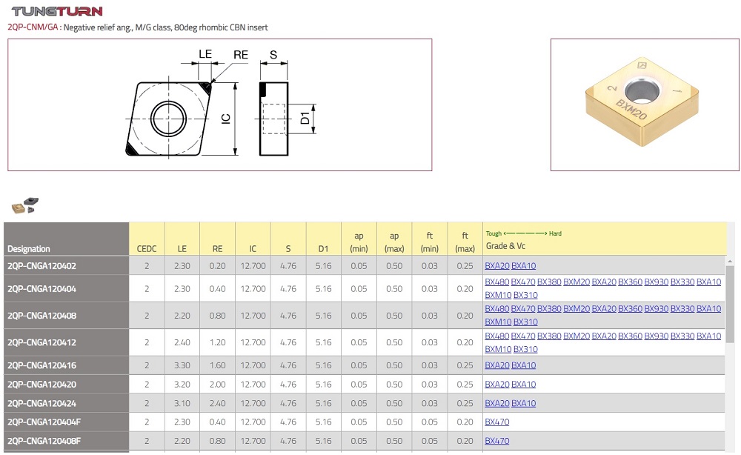Open BXA20 link in the 2QP-CNGA120416 row
The height and width of the screenshot is (455, 741).
(497, 365)
